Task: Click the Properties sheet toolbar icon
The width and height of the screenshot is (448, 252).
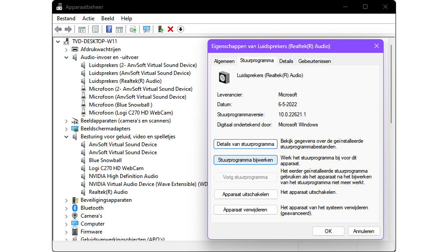Action: tap(96, 29)
